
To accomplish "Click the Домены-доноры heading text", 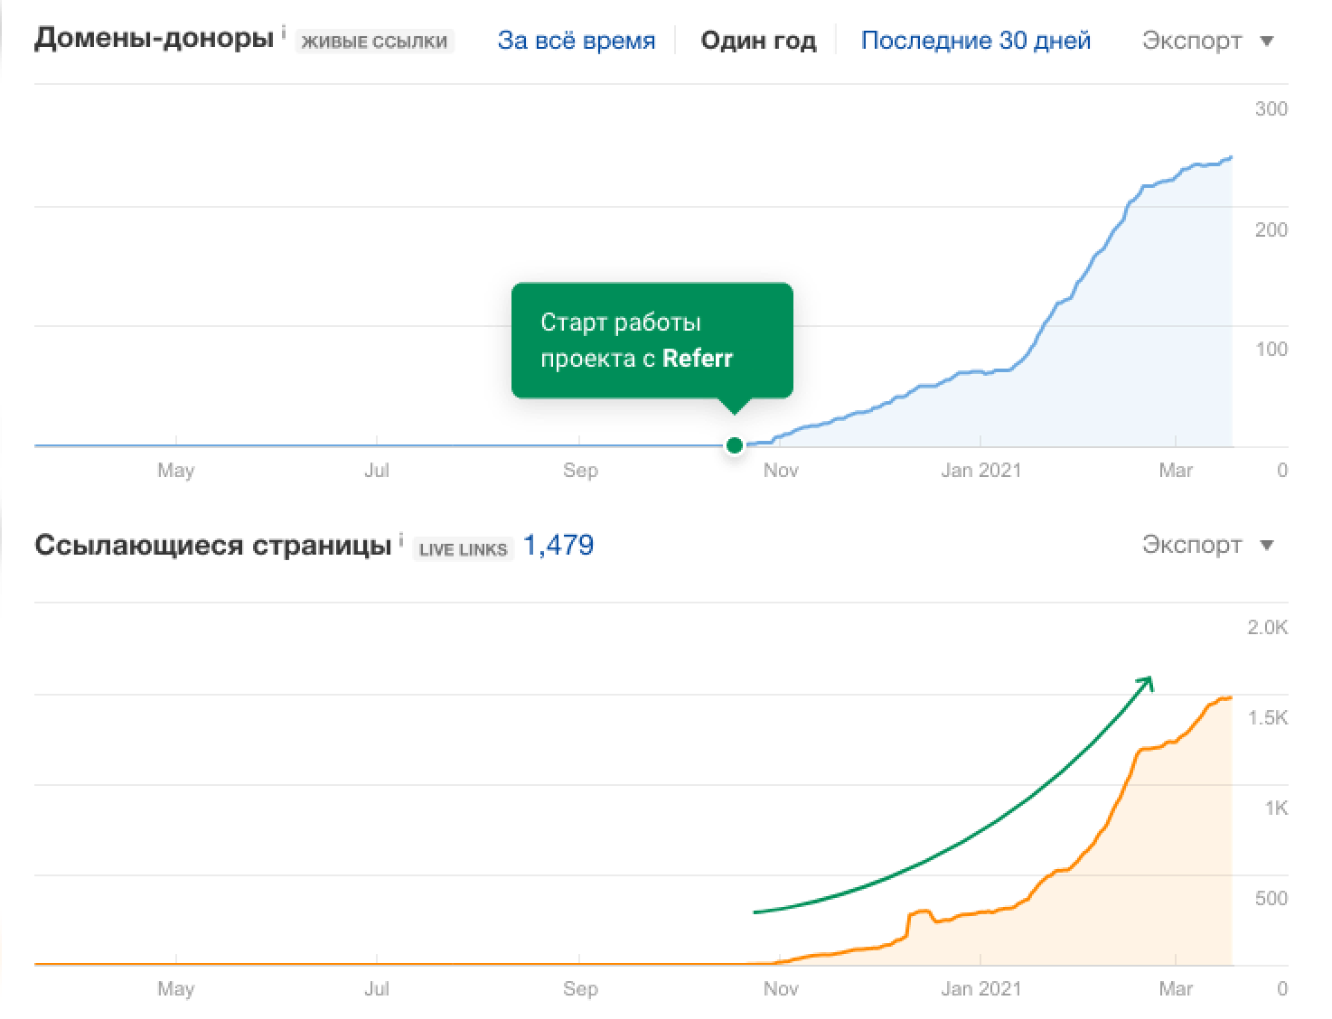I will point(154,38).
